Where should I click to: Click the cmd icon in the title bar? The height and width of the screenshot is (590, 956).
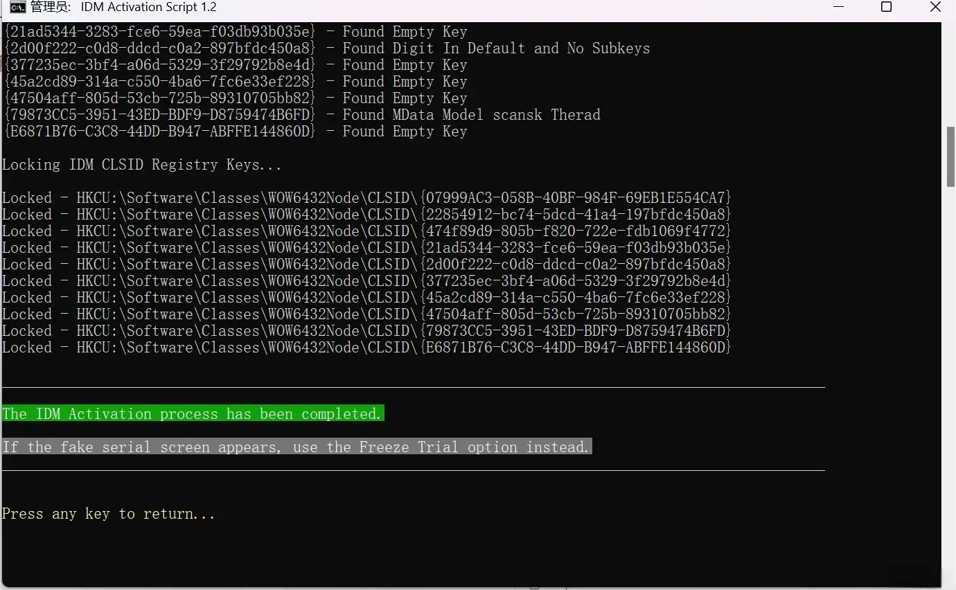18,8
